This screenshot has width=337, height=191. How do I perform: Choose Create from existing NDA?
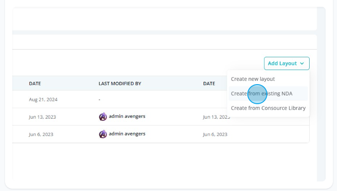coord(261,94)
